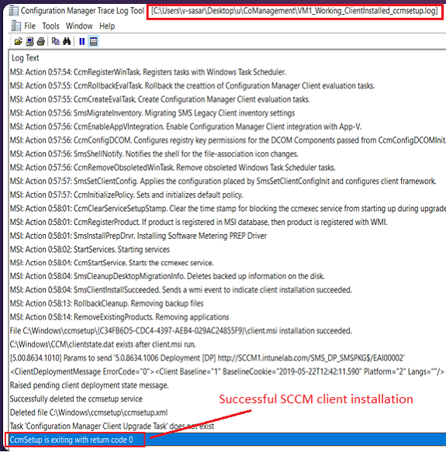Select the SmsInstallPrepDrvr log line
446x452 pixels.
pos(227,236)
